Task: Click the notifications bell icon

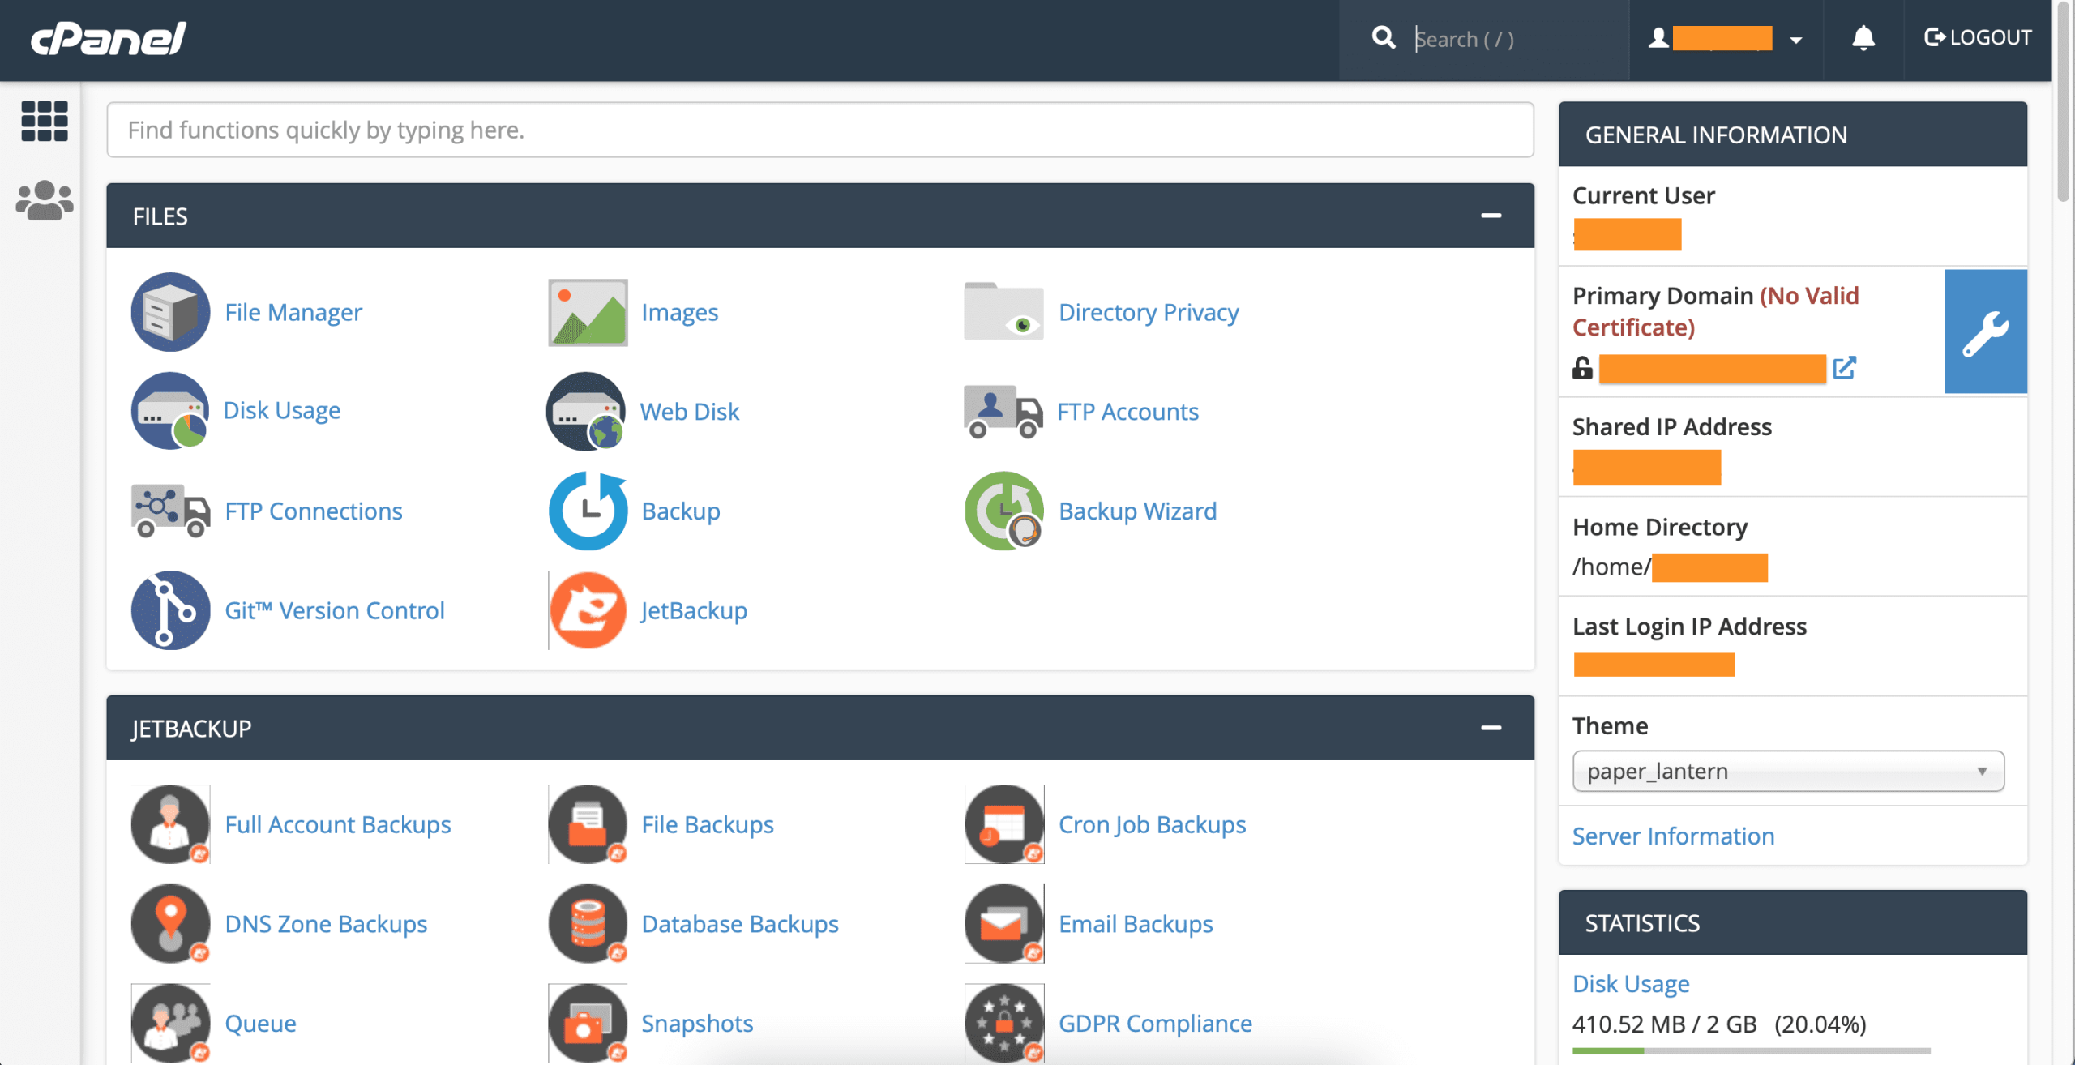Action: tap(1863, 38)
